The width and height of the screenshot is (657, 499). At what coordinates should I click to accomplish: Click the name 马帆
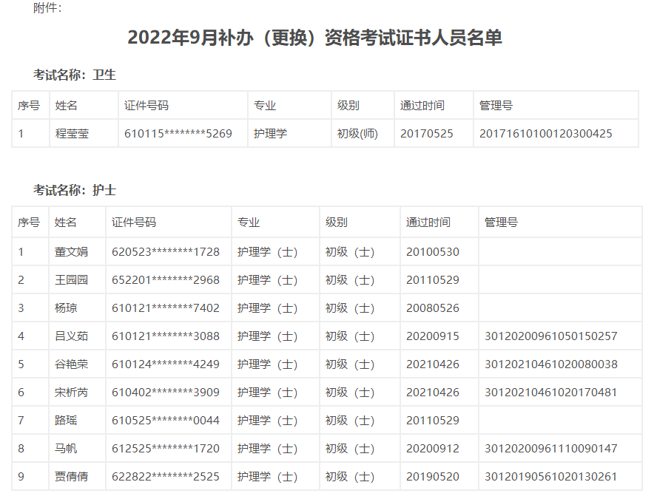pyautogui.click(x=66, y=448)
